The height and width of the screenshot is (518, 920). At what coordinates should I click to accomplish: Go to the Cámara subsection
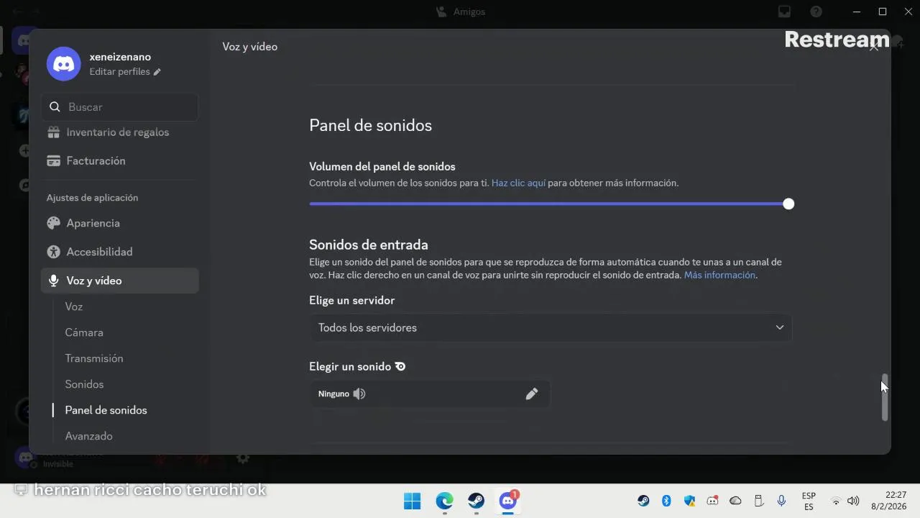[x=84, y=332]
